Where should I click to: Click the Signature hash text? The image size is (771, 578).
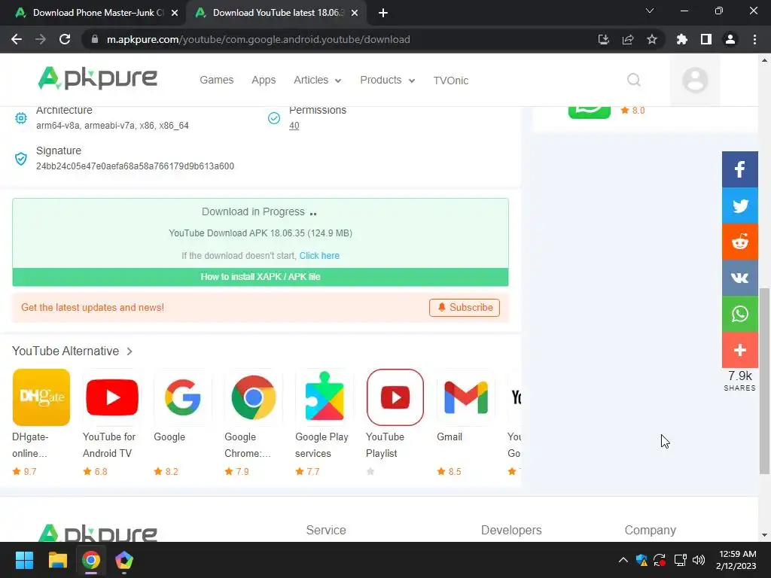(x=135, y=166)
